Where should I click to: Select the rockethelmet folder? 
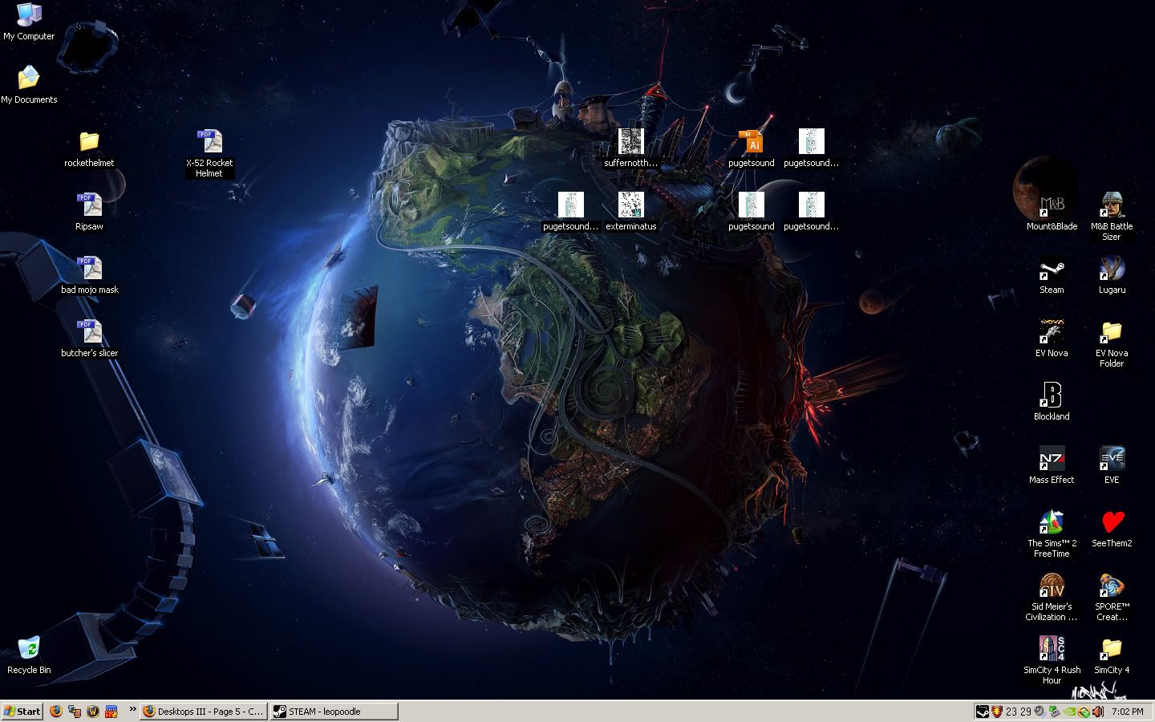[89, 148]
